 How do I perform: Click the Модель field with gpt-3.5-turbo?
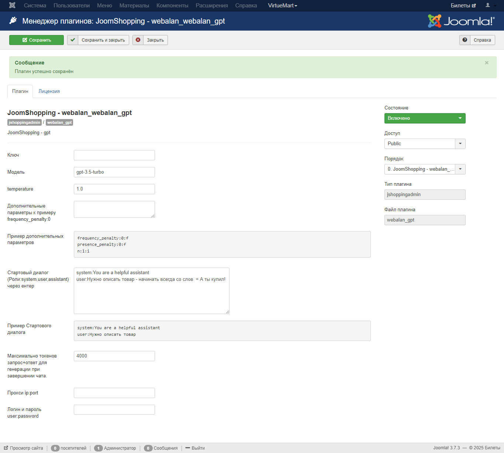pos(114,172)
